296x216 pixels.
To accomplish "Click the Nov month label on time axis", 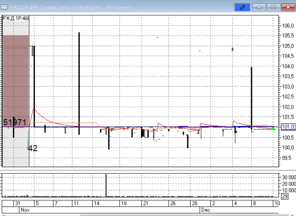I will pyautogui.click(x=25, y=210).
